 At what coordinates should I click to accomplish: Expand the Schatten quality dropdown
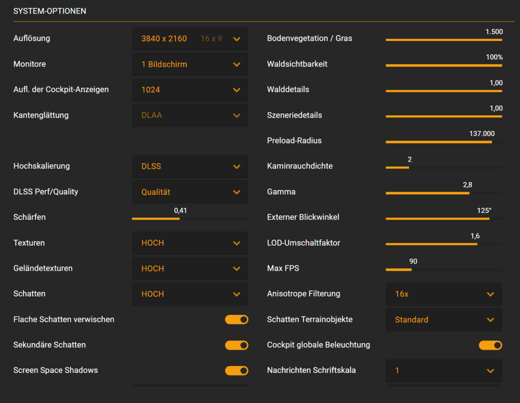point(190,294)
